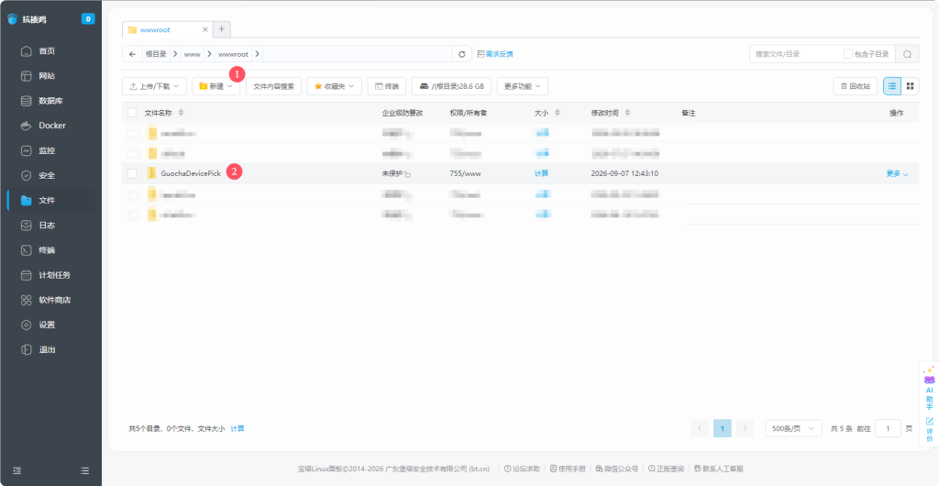Click the /(根目录)28.6 GB disk button
Image resolution: width=939 pixels, height=486 pixels.
click(451, 86)
